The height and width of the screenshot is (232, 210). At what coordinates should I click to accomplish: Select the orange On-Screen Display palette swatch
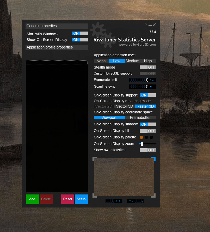click(141, 137)
